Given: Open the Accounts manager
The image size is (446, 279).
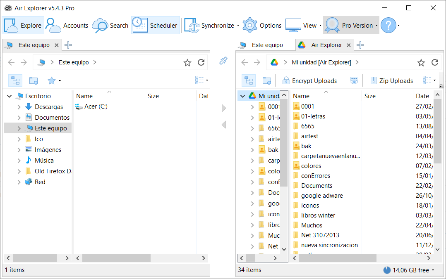Looking at the screenshot, I should pos(67,25).
